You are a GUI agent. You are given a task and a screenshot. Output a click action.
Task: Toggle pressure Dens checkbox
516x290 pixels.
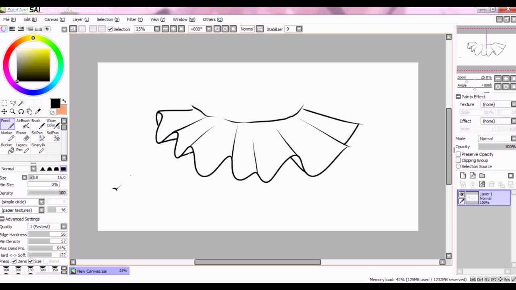(14, 261)
